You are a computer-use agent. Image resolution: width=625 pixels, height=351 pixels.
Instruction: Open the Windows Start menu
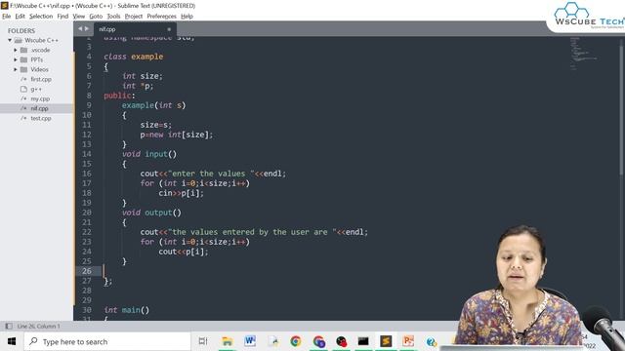12,341
